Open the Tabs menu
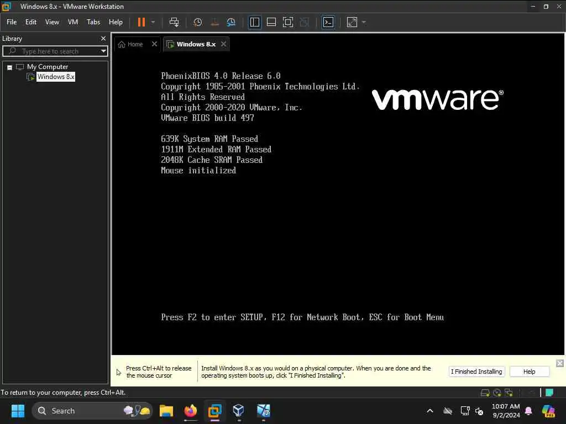This screenshot has height=424, width=566. (93, 22)
